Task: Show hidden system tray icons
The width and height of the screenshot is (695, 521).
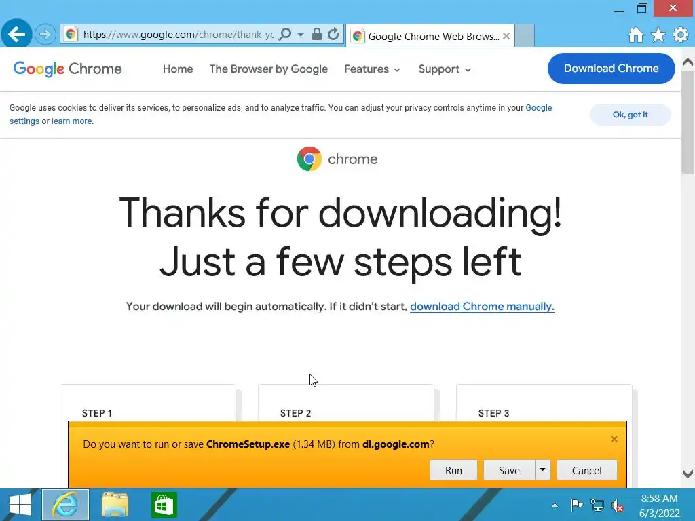Action: coord(555,505)
